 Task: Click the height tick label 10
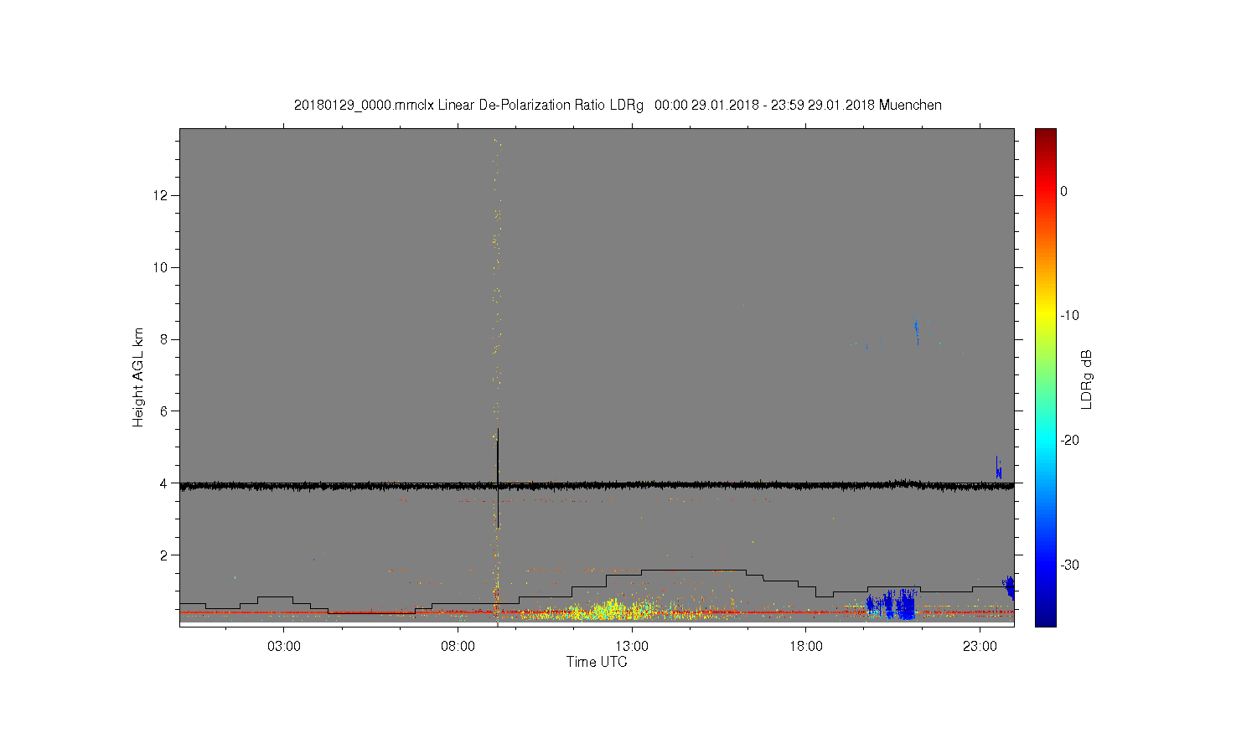point(162,267)
